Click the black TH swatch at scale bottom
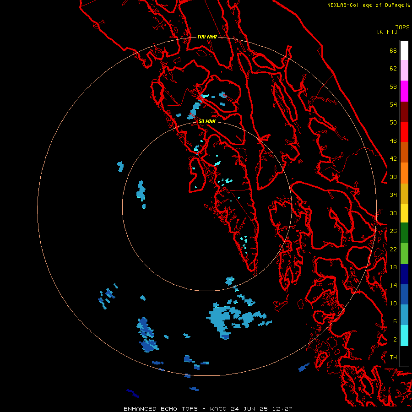 point(404,356)
